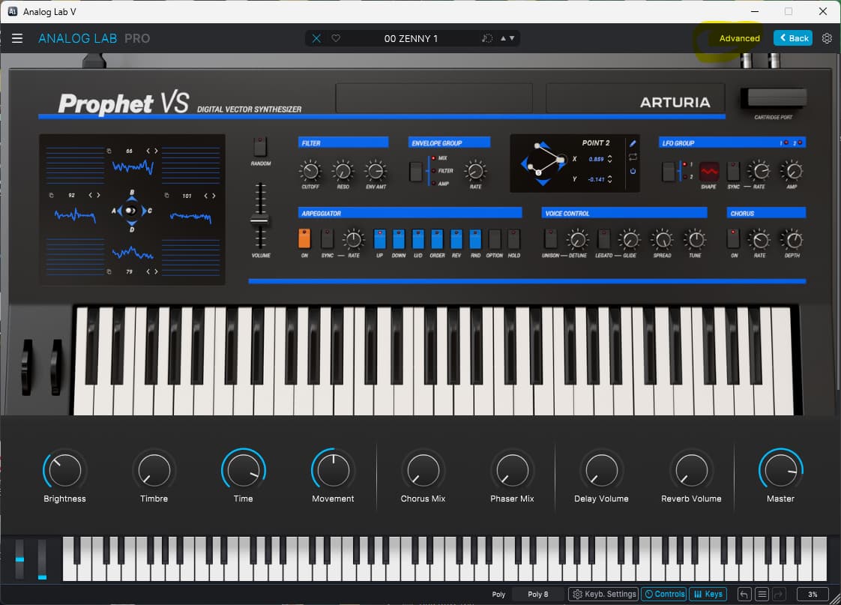Toggle the Unison switch in Voice Control

click(551, 240)
